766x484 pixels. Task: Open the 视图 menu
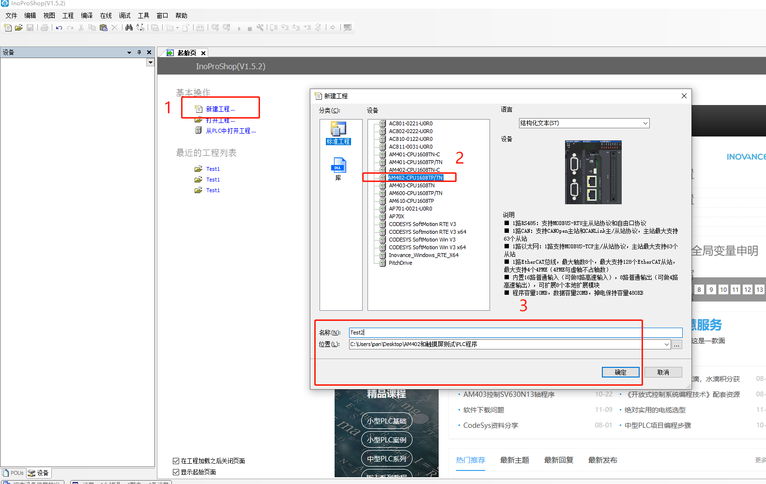49,15
